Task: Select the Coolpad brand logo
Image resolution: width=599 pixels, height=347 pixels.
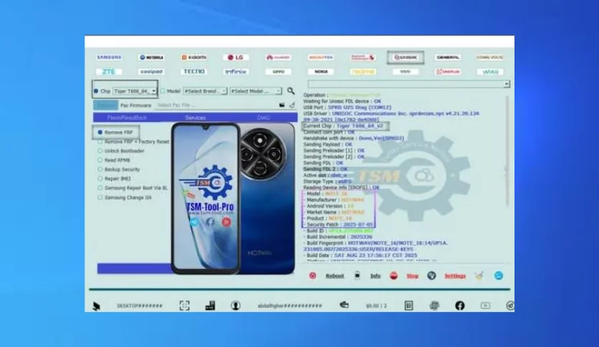Action: [x=151, y=72]
